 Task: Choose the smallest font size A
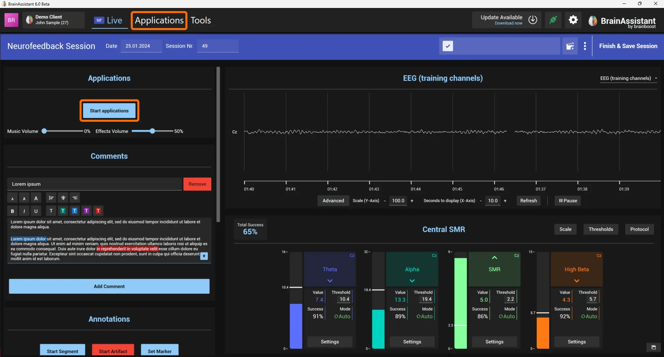pos(12,198)
